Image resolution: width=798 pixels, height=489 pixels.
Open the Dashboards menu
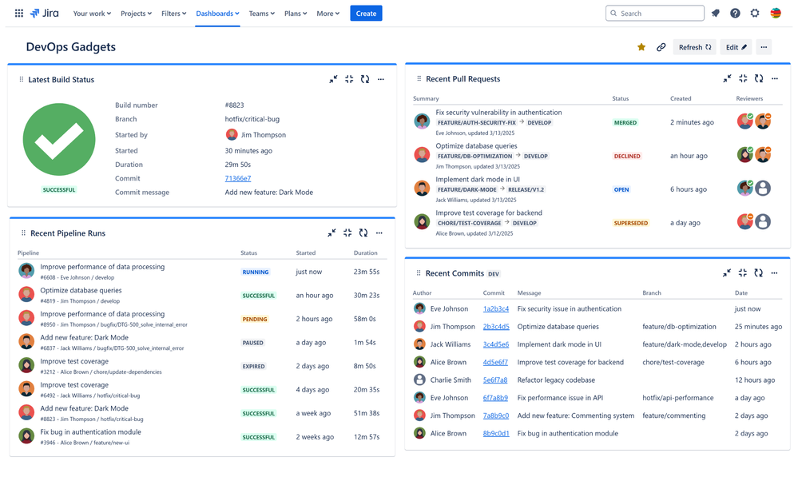point(217,14)
